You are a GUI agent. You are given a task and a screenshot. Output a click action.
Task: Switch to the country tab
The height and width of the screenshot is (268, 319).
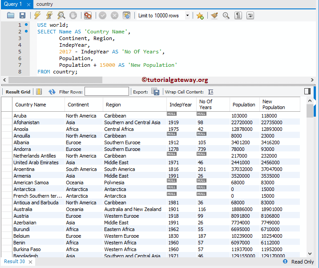coord(44,4)
